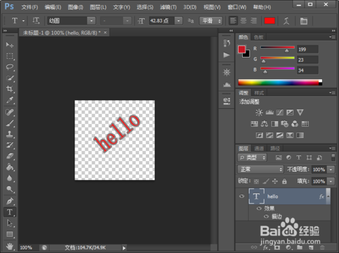Select the Brush tool

tap(9, 123)
